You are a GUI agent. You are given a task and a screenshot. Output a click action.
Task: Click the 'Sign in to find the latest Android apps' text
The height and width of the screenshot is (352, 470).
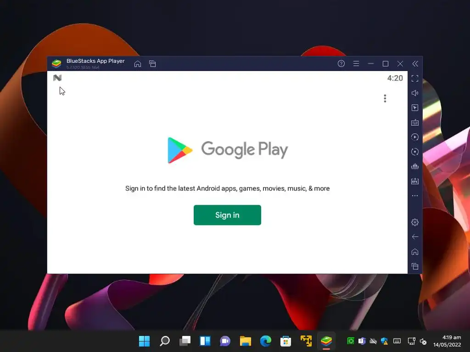click(228, 188)
